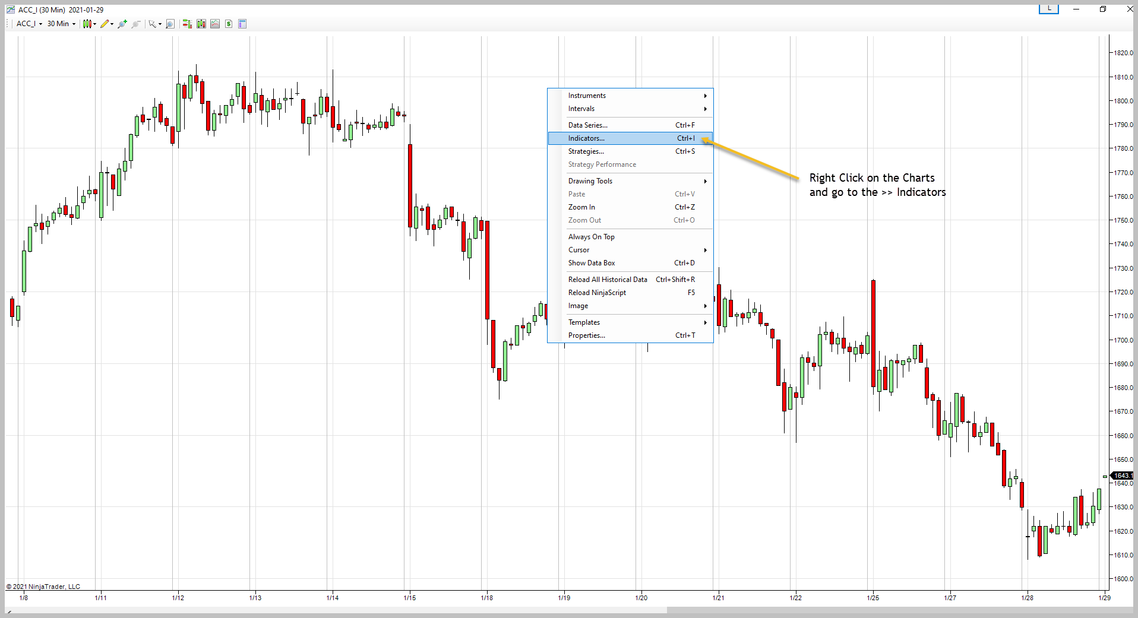The width and height of the screenshot is (1138, 618).
Task: Select Reload All Historical Data
Action: pyautogui.click(x=630, y=280)
